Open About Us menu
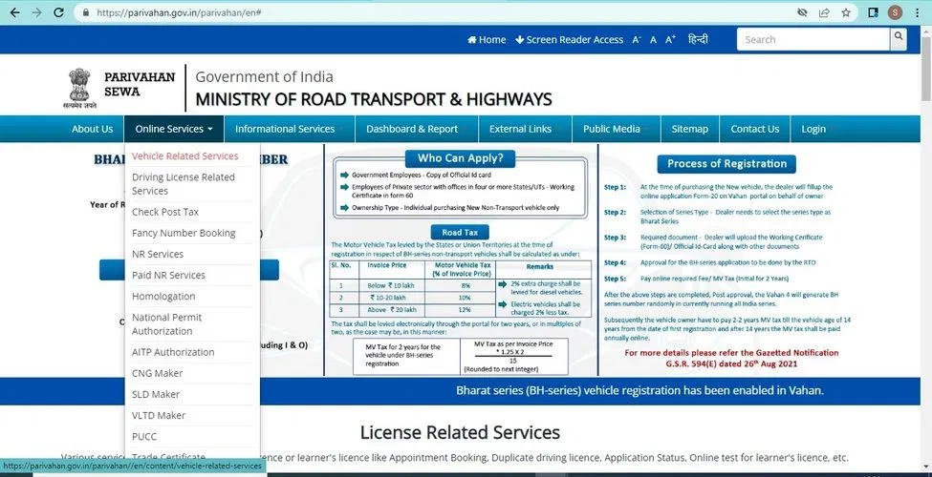This screenshot has width=932, height=477. click(x=92, y=129)
